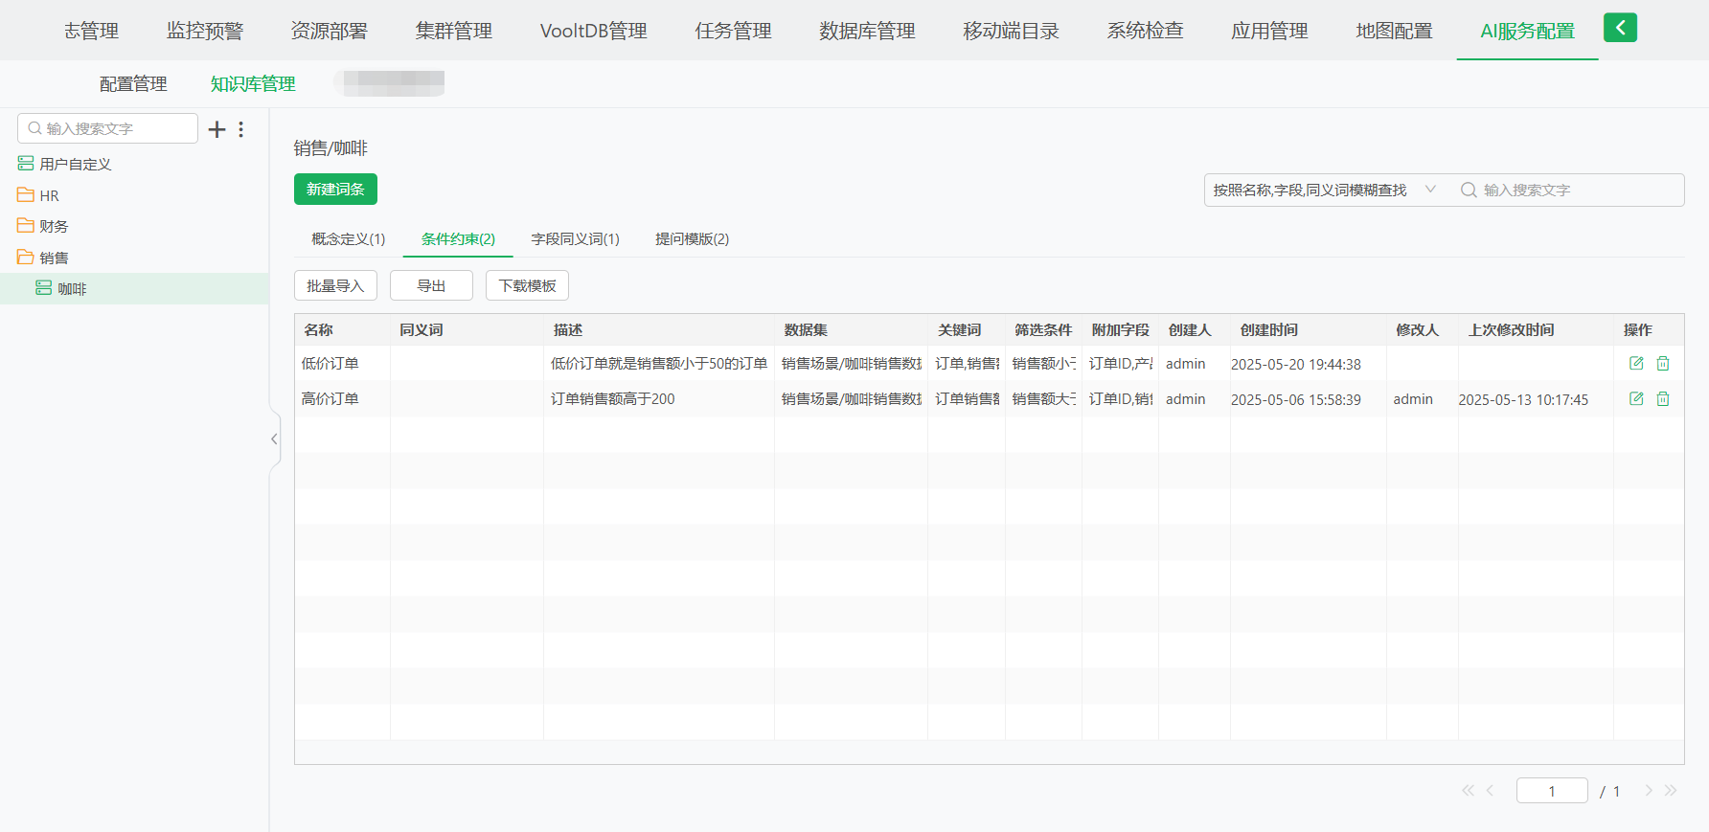
Task: Switch to the 字段同义词(1) tab
Action: point(575,238)
